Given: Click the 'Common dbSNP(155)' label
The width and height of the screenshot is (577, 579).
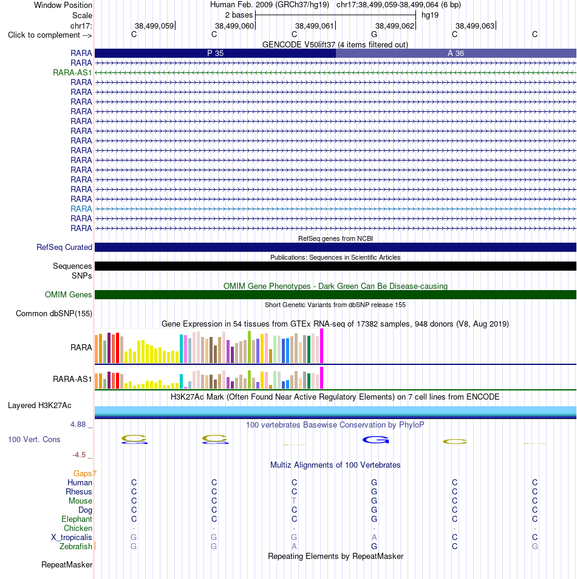Looking at the screenshot, I should tap(54, 313).
